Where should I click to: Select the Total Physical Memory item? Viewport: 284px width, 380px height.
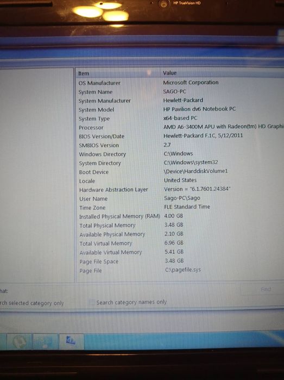[108, 226]
